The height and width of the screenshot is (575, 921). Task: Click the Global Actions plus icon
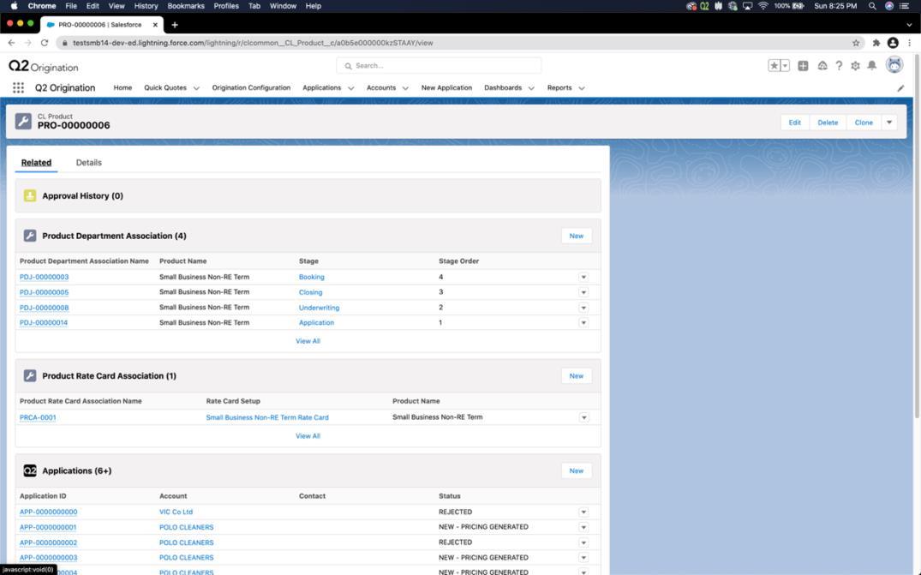pos(803,66)
